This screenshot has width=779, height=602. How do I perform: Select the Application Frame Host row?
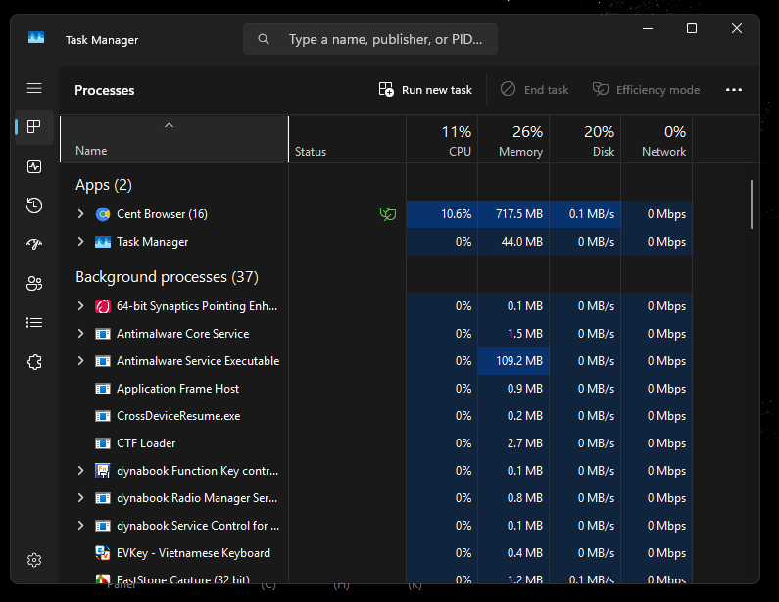coord(376,389)
